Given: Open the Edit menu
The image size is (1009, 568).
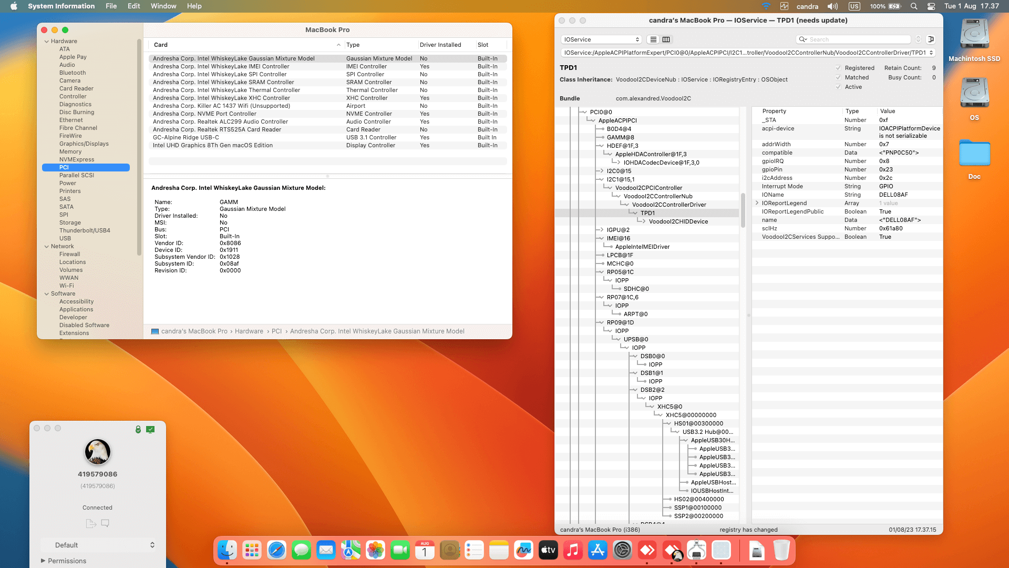Looking at the screenshot, I should pyautogui.click(x=133, y=6).
